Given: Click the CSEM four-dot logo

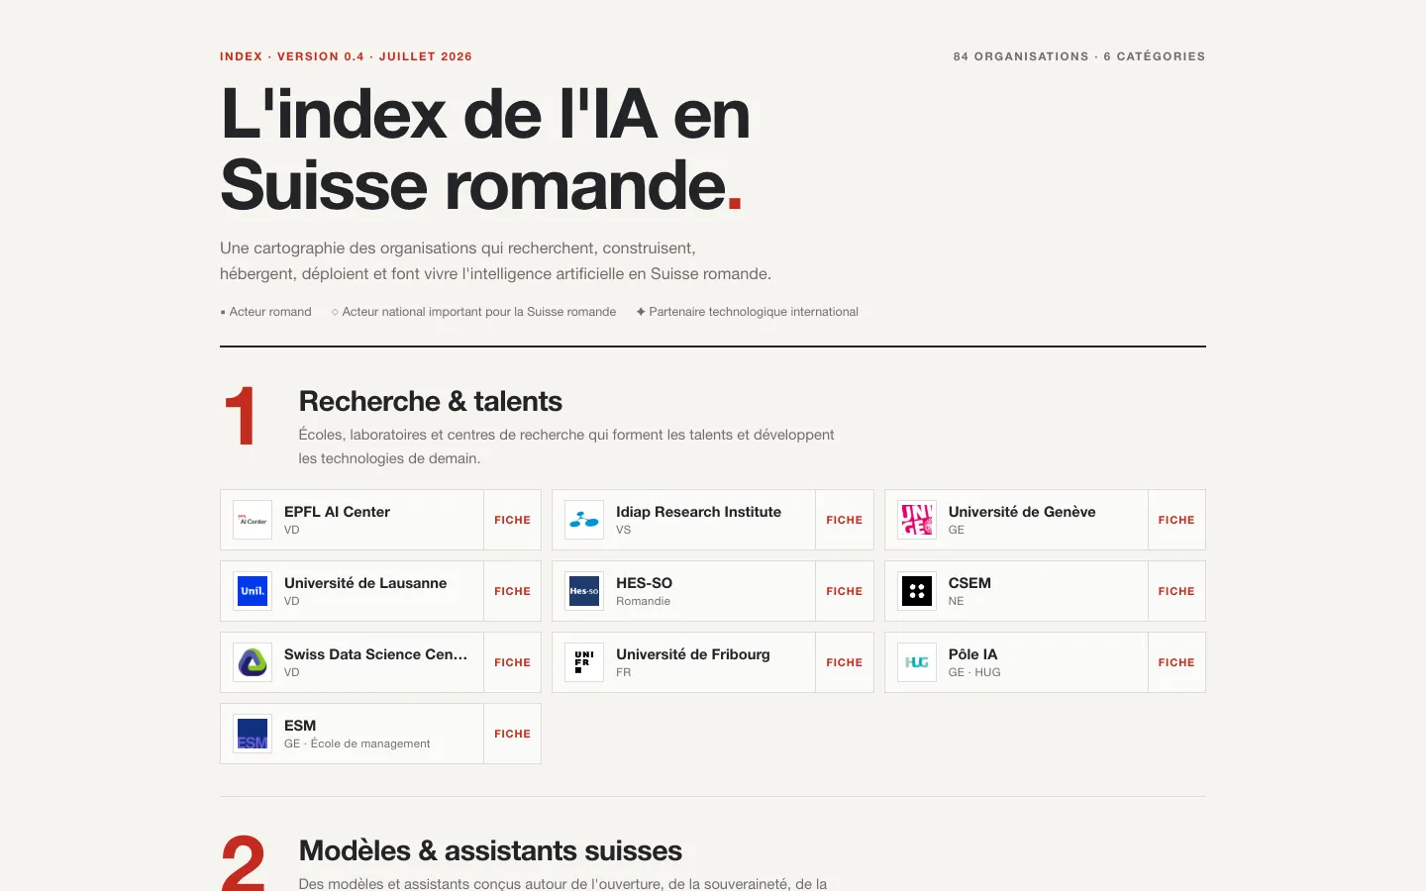Looking at the screenshot, I should point(917,591).
